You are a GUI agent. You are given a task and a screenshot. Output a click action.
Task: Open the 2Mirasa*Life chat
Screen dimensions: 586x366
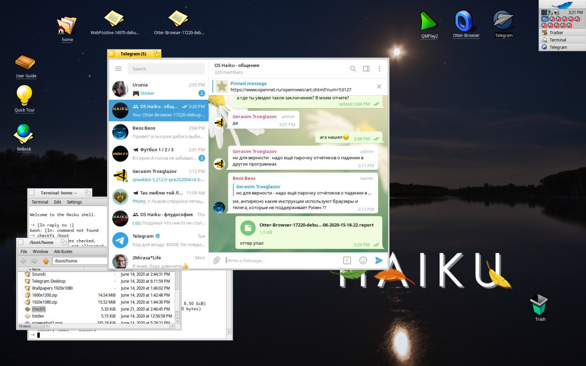pos(158,260)
